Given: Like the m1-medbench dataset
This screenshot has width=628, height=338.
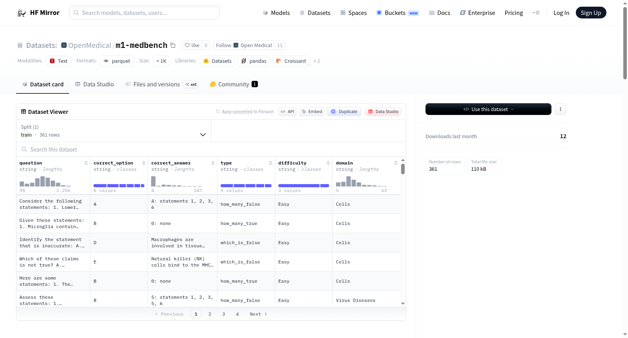Looking at the screenshot, I should (192, 45).
